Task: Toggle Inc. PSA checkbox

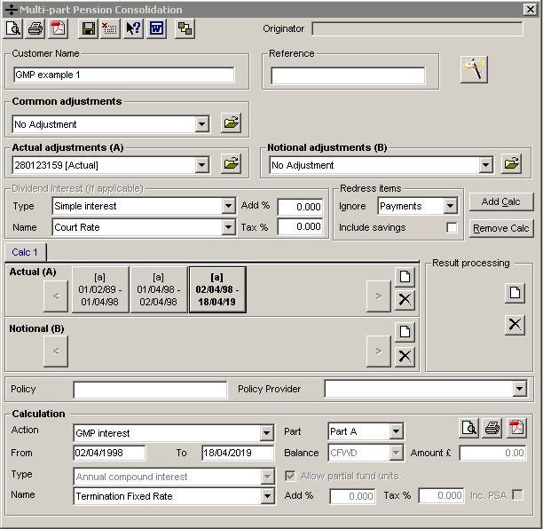Action: 518,494
